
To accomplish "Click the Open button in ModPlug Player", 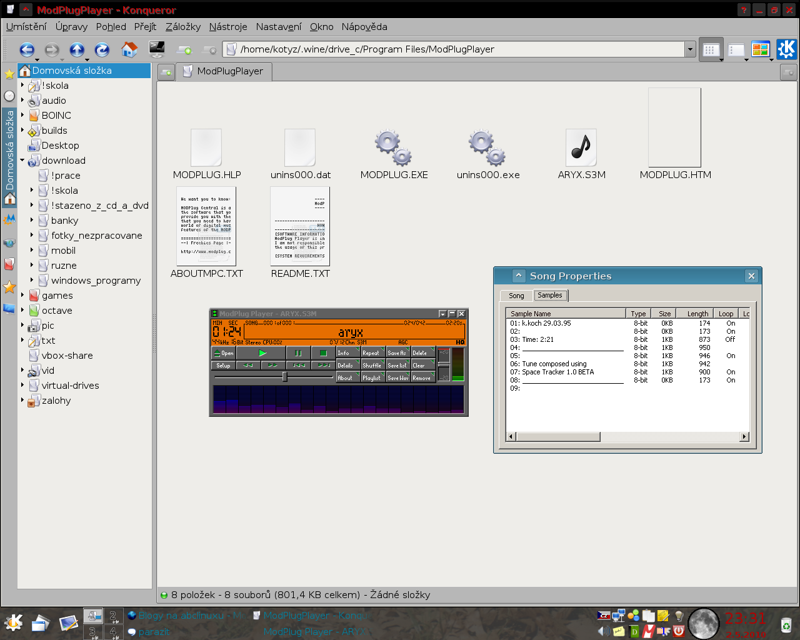I will tap(224, 353).
